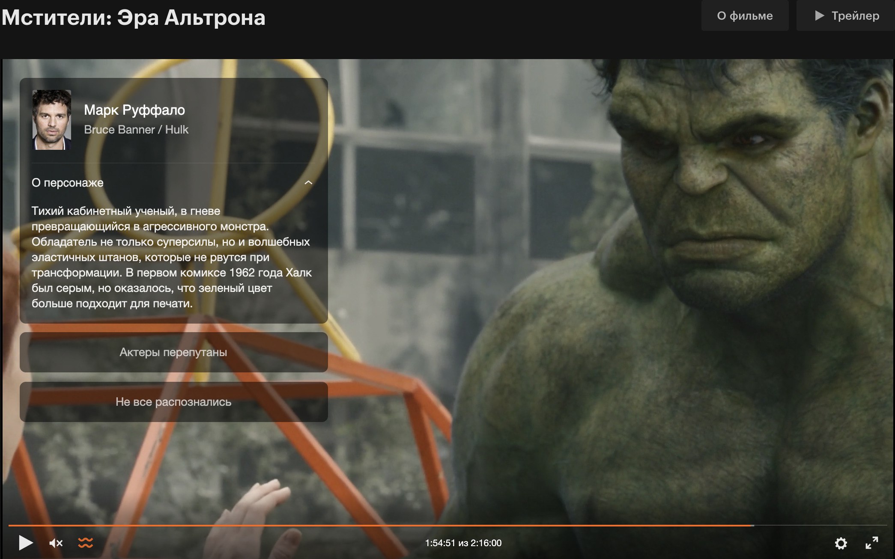The image size is (895, 559).
Task: Click the movie title "Мстители: Эра Альтрона"
Action: (x=133, y=18)
